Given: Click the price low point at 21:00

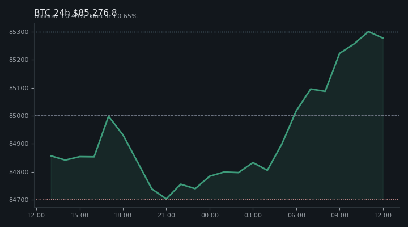Looking at the screenshot, I should click(166, 199).
